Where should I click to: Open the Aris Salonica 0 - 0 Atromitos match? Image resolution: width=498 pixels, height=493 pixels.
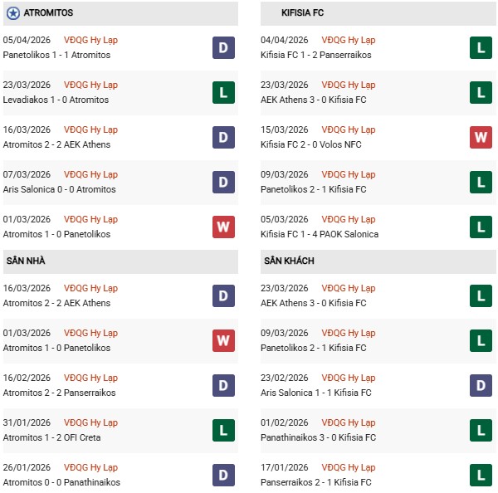point(60,189)
